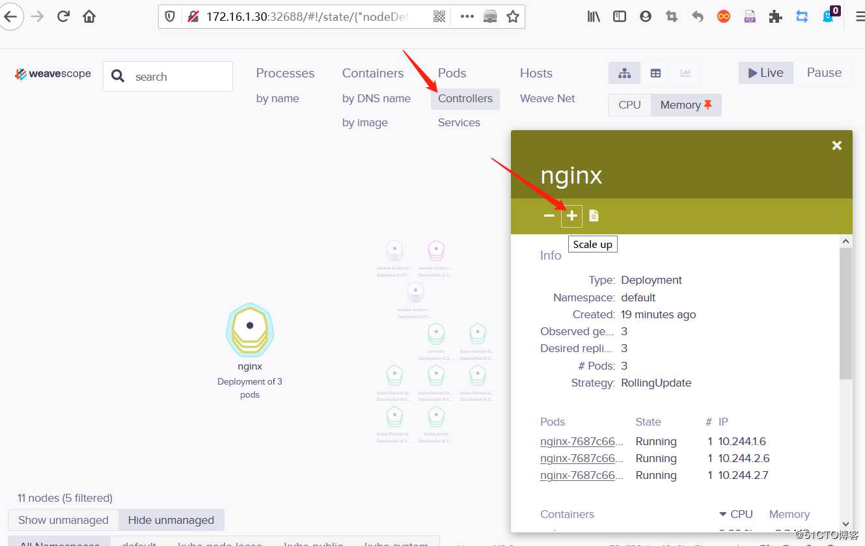The image size is (865, 546).
Task: Open the Containers topology
Action: tap(373, 73)
